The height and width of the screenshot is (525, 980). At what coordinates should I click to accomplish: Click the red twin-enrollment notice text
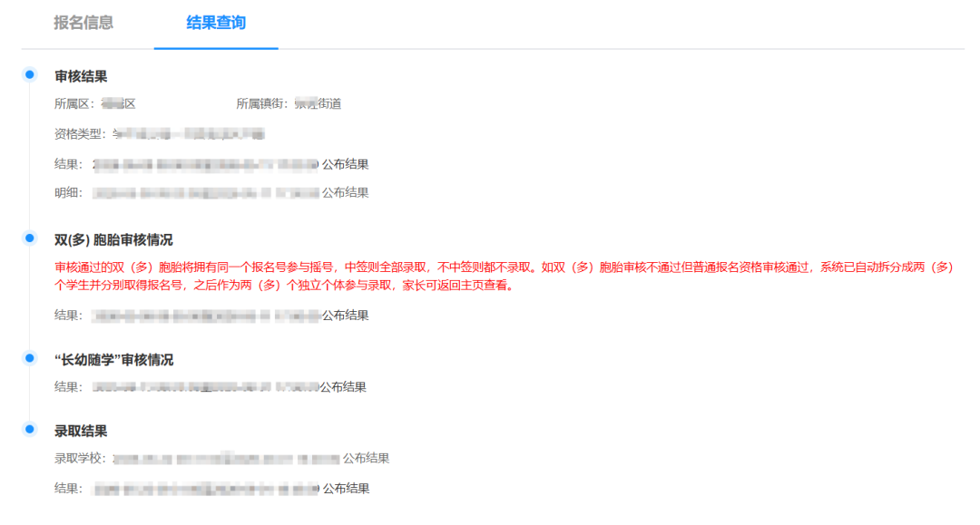coord(505,277)
